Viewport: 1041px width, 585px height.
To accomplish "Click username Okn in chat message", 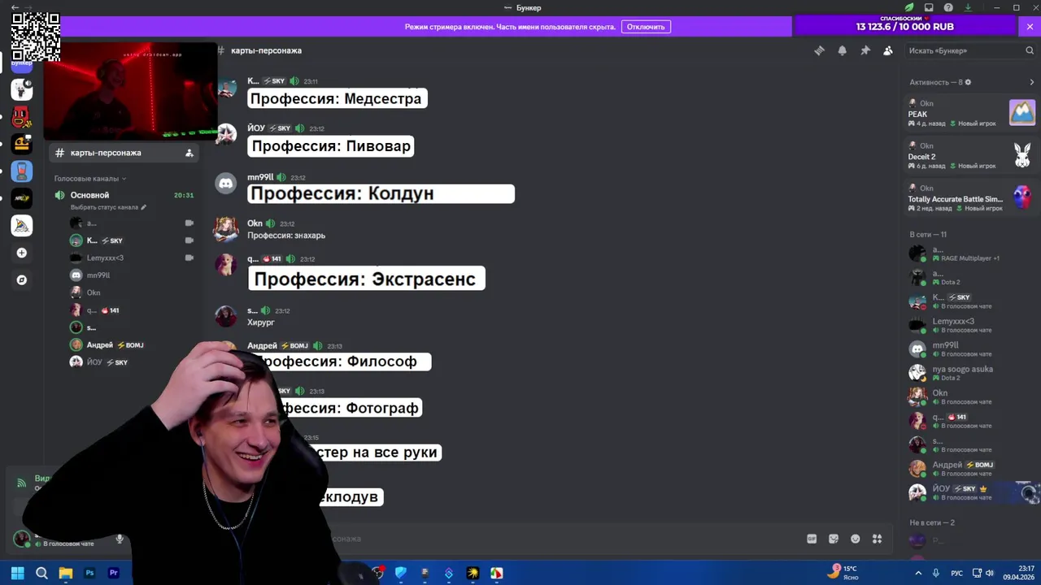I will [x=255, y=223].
